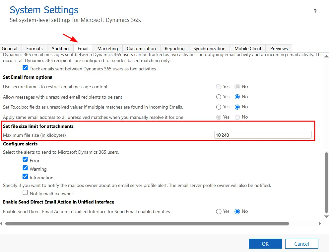Viewport: 329px width, 252px height.
Task: Uncheck Track emails as two activities checkbox
Action: click(x=25, y=68)
